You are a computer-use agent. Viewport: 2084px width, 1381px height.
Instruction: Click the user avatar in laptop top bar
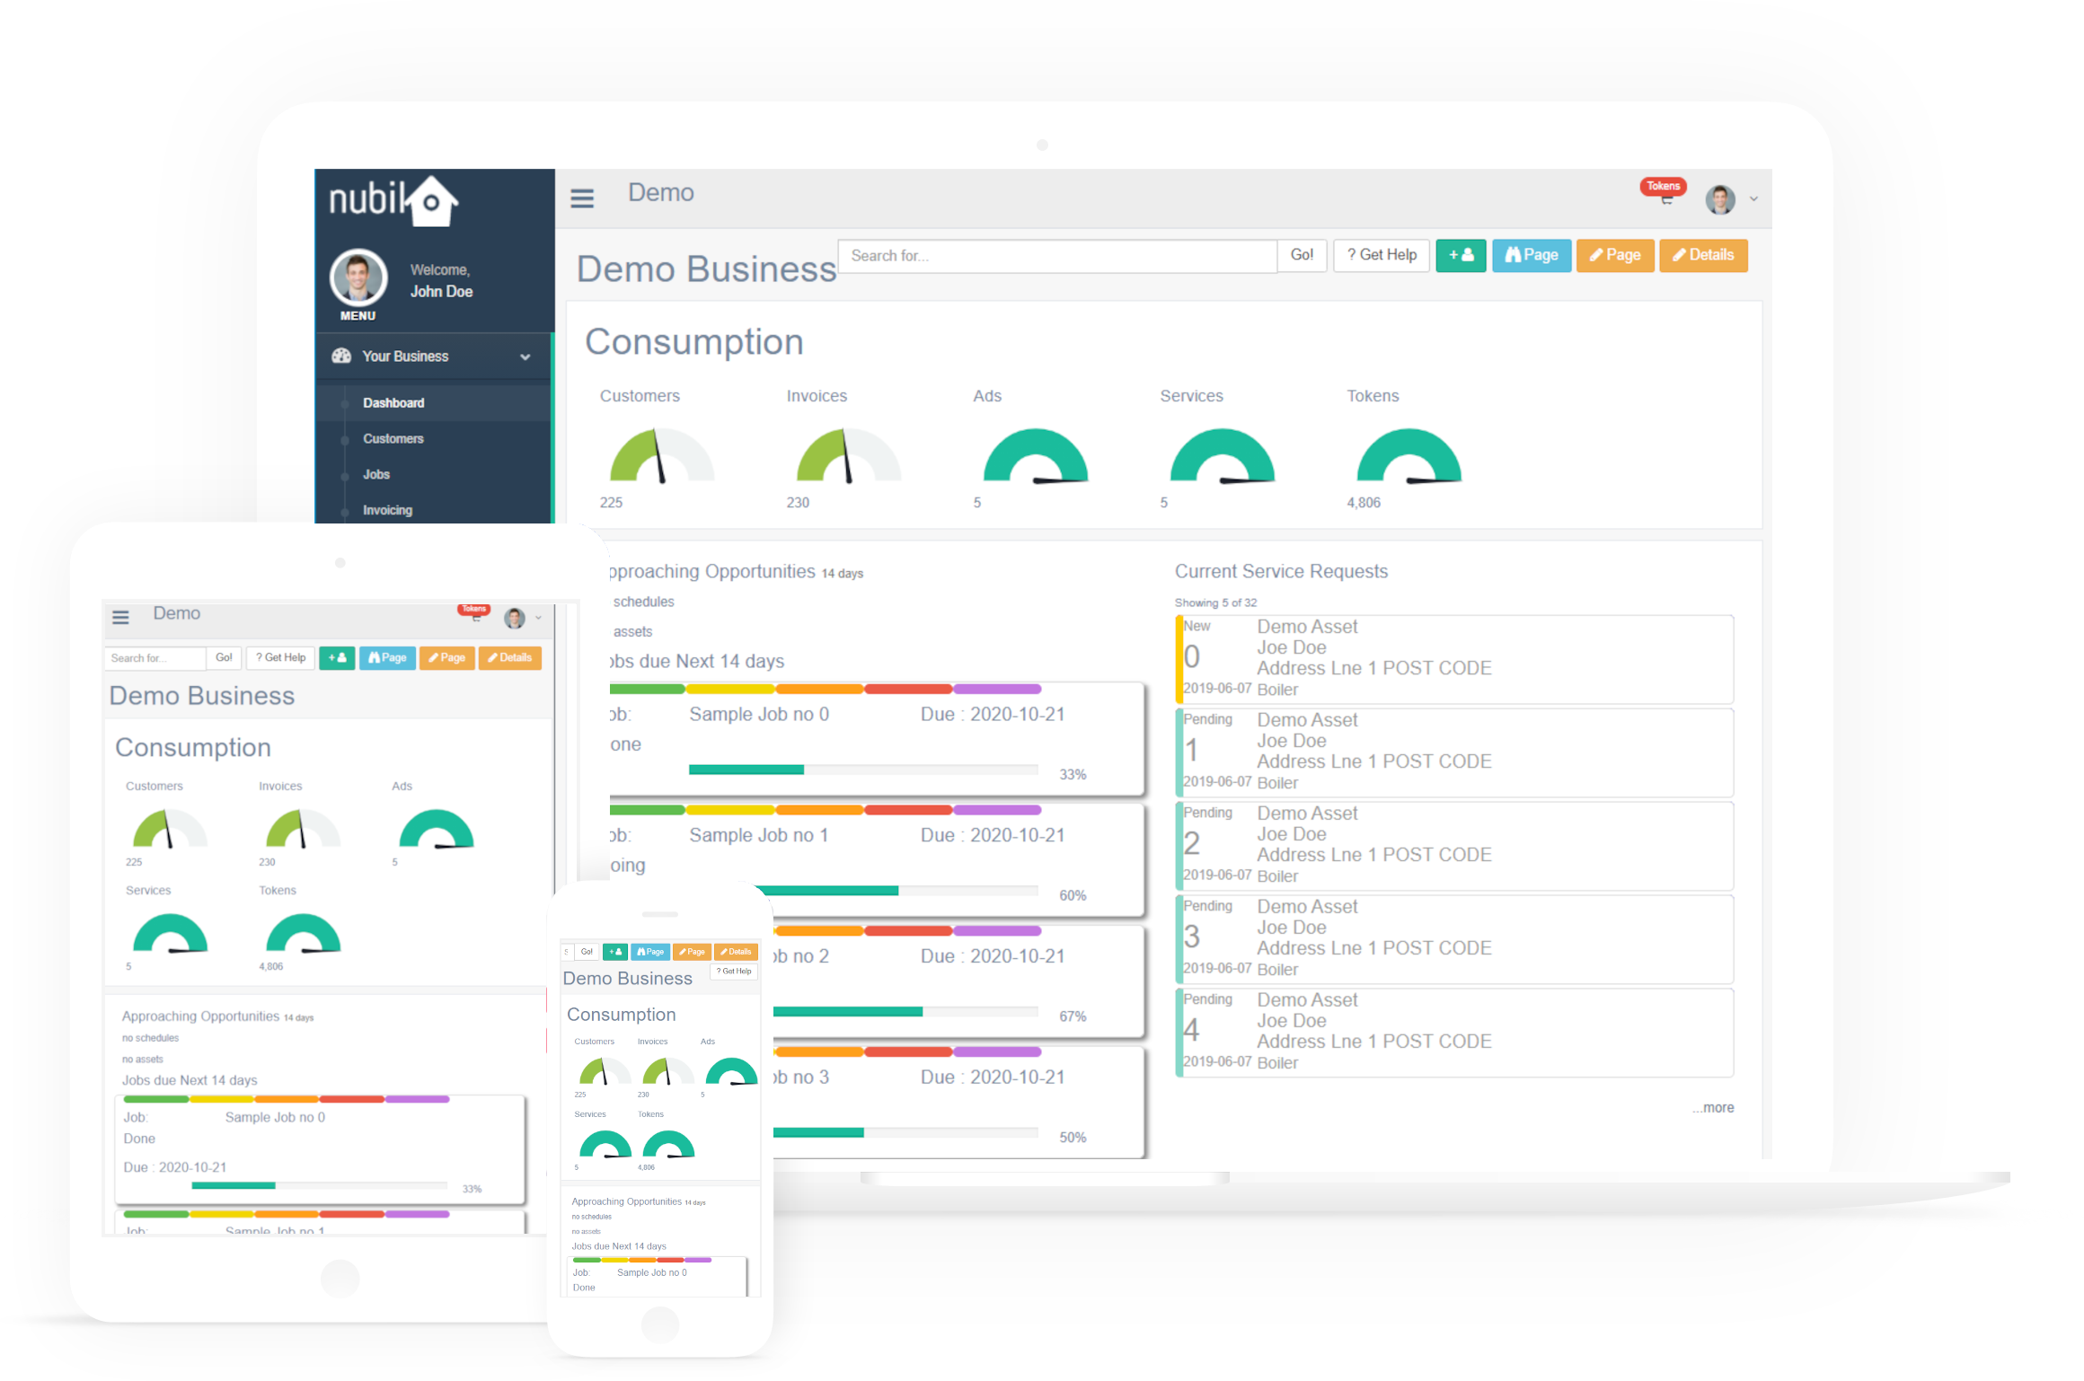pos(1720,199)
